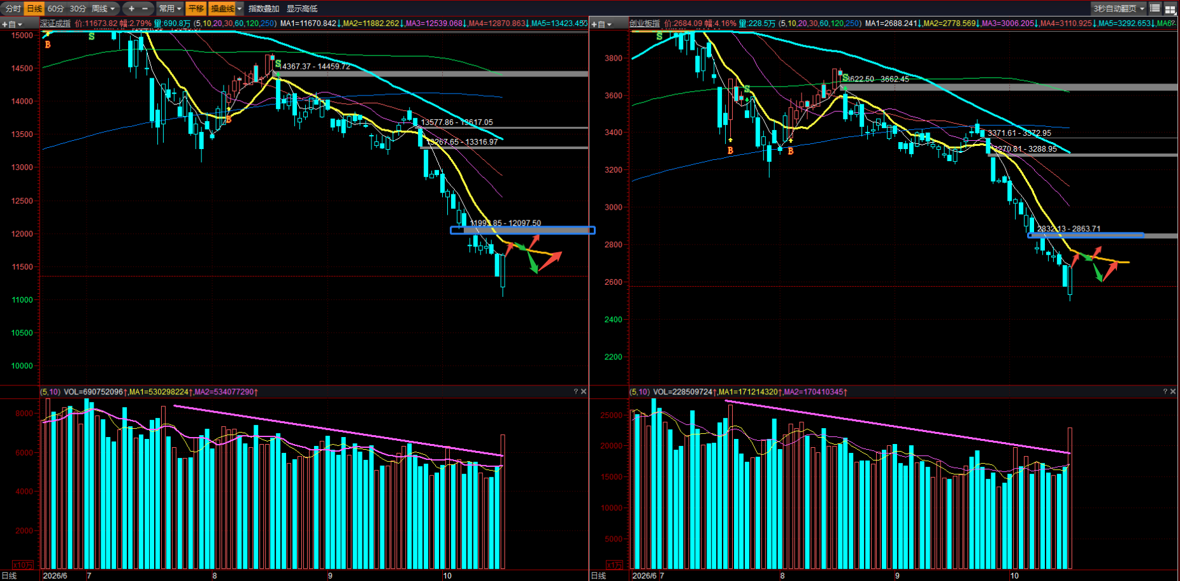Click the 3371.61 - 3372.95 gap label
Screen dimensions: 1180x581
click(1019, 133)
